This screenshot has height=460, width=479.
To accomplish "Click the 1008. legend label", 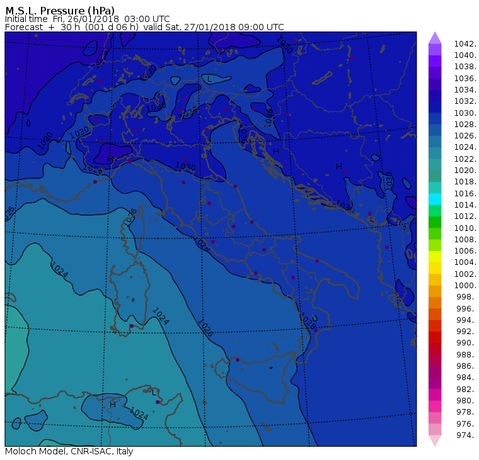I will pyautogui.click(x=465, y=240).
